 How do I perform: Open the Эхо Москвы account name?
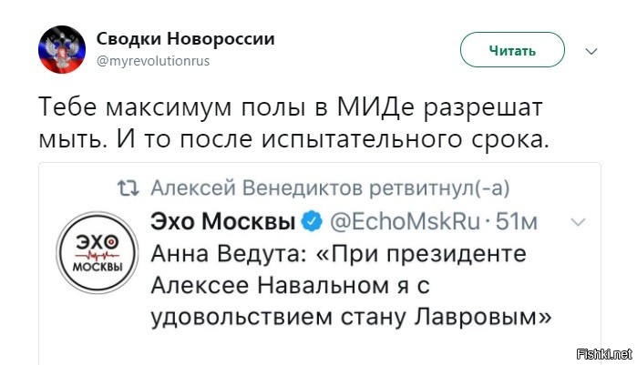(x=223, y=221)
